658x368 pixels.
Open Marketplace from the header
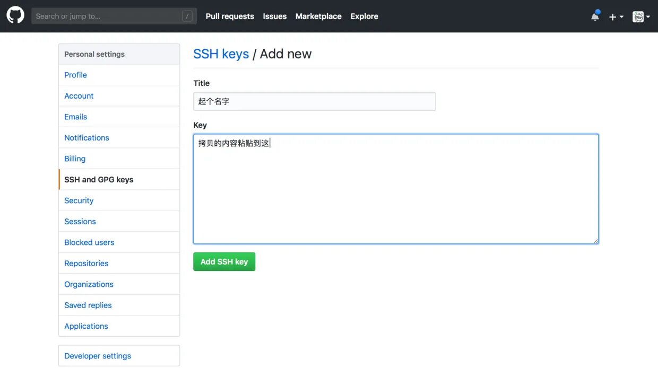click(x=318, y=16)
